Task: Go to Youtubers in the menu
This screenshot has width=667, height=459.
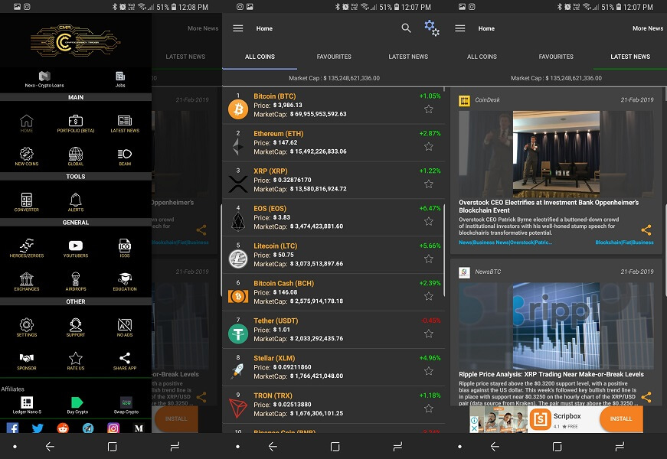Action: [76, 248]
